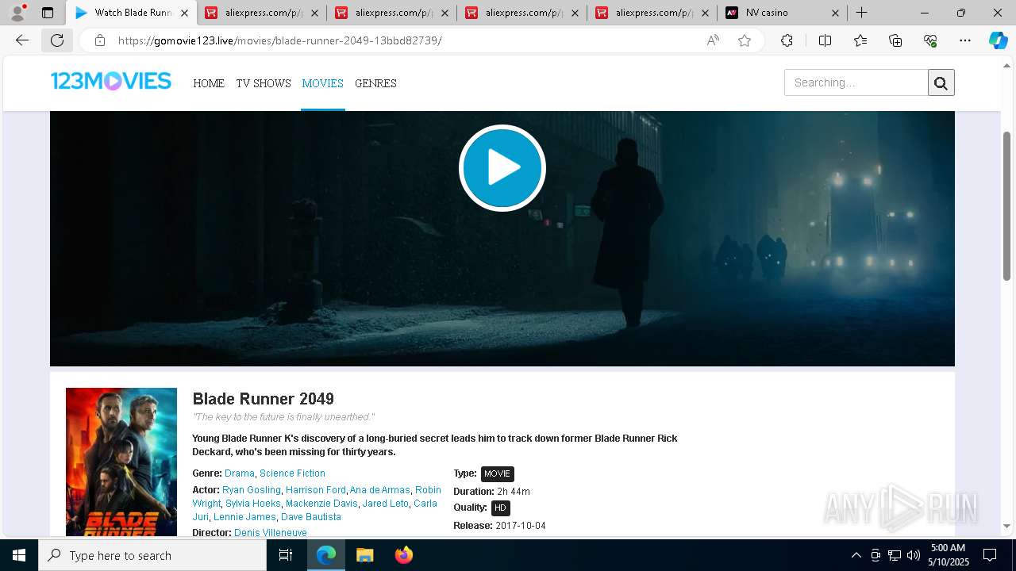Add this page to favorites star
The height and width of the screenshot is (571, 1016).
(x=745, y=40)
